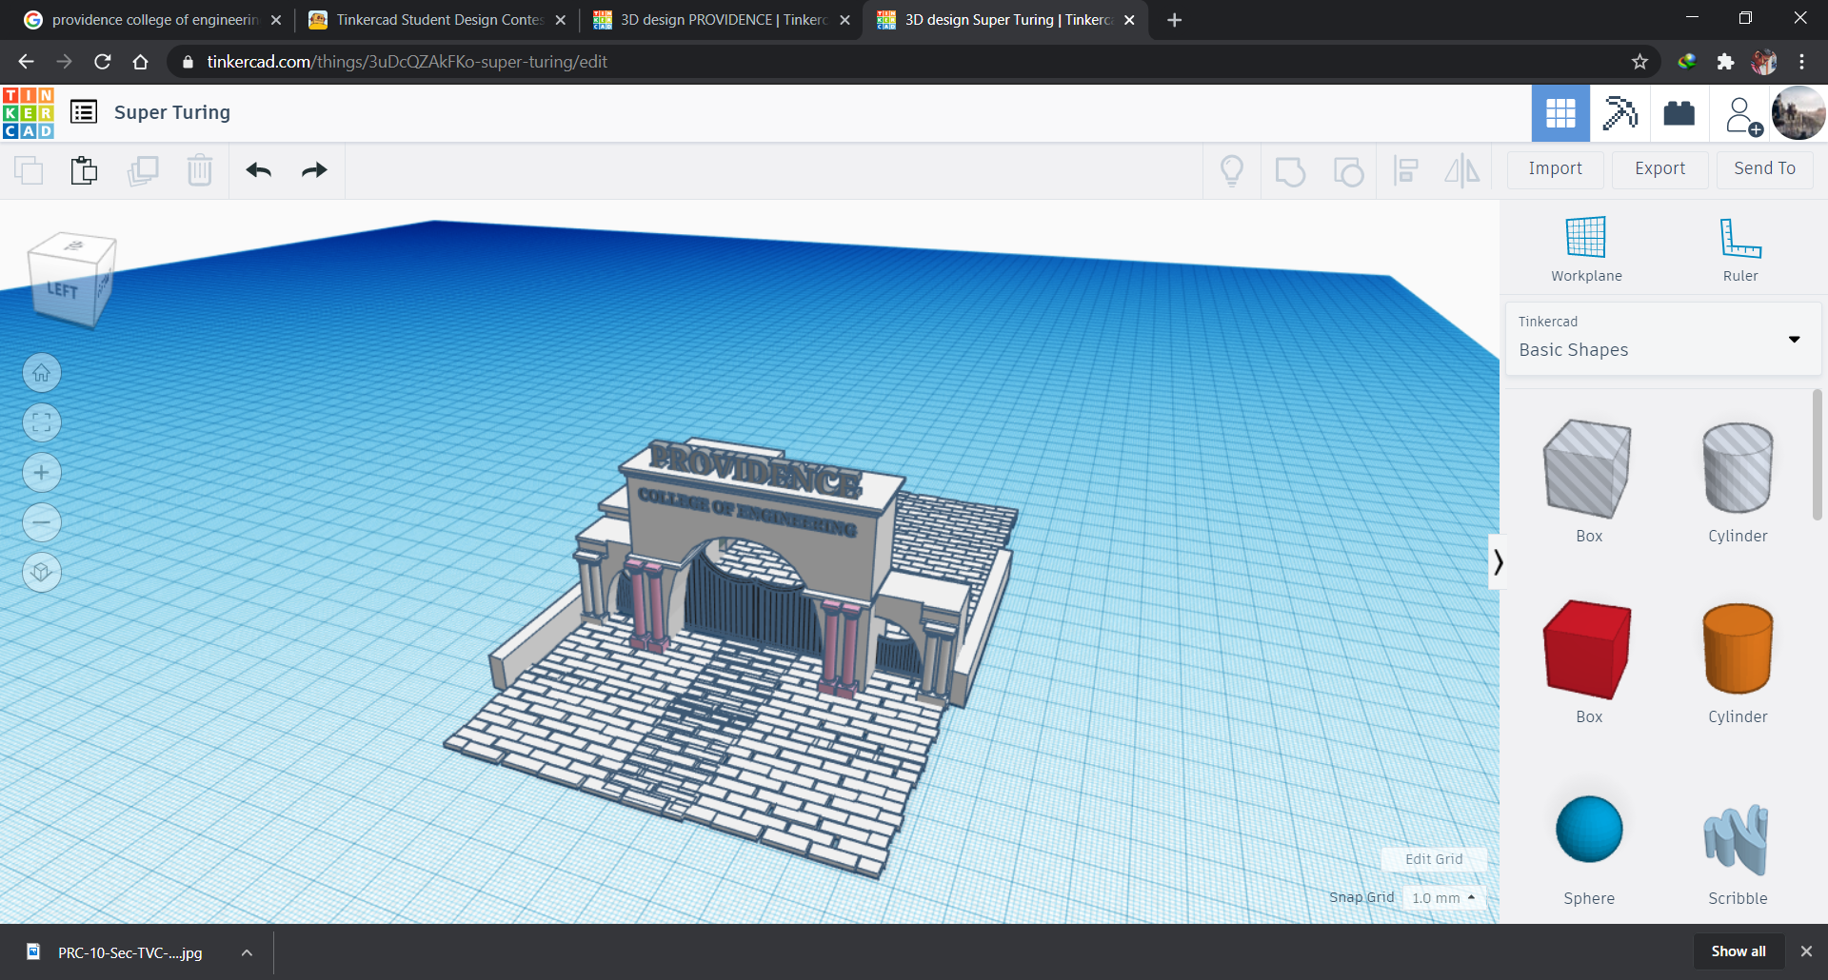Image resolution: width=1828 pixels, height=980 pixels.
Task: Click the Duplicate and repeat icon
Action: point(143,170)
